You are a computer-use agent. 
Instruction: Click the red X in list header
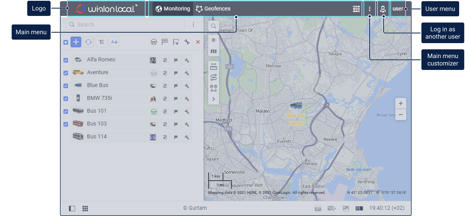tap(198, 42)
